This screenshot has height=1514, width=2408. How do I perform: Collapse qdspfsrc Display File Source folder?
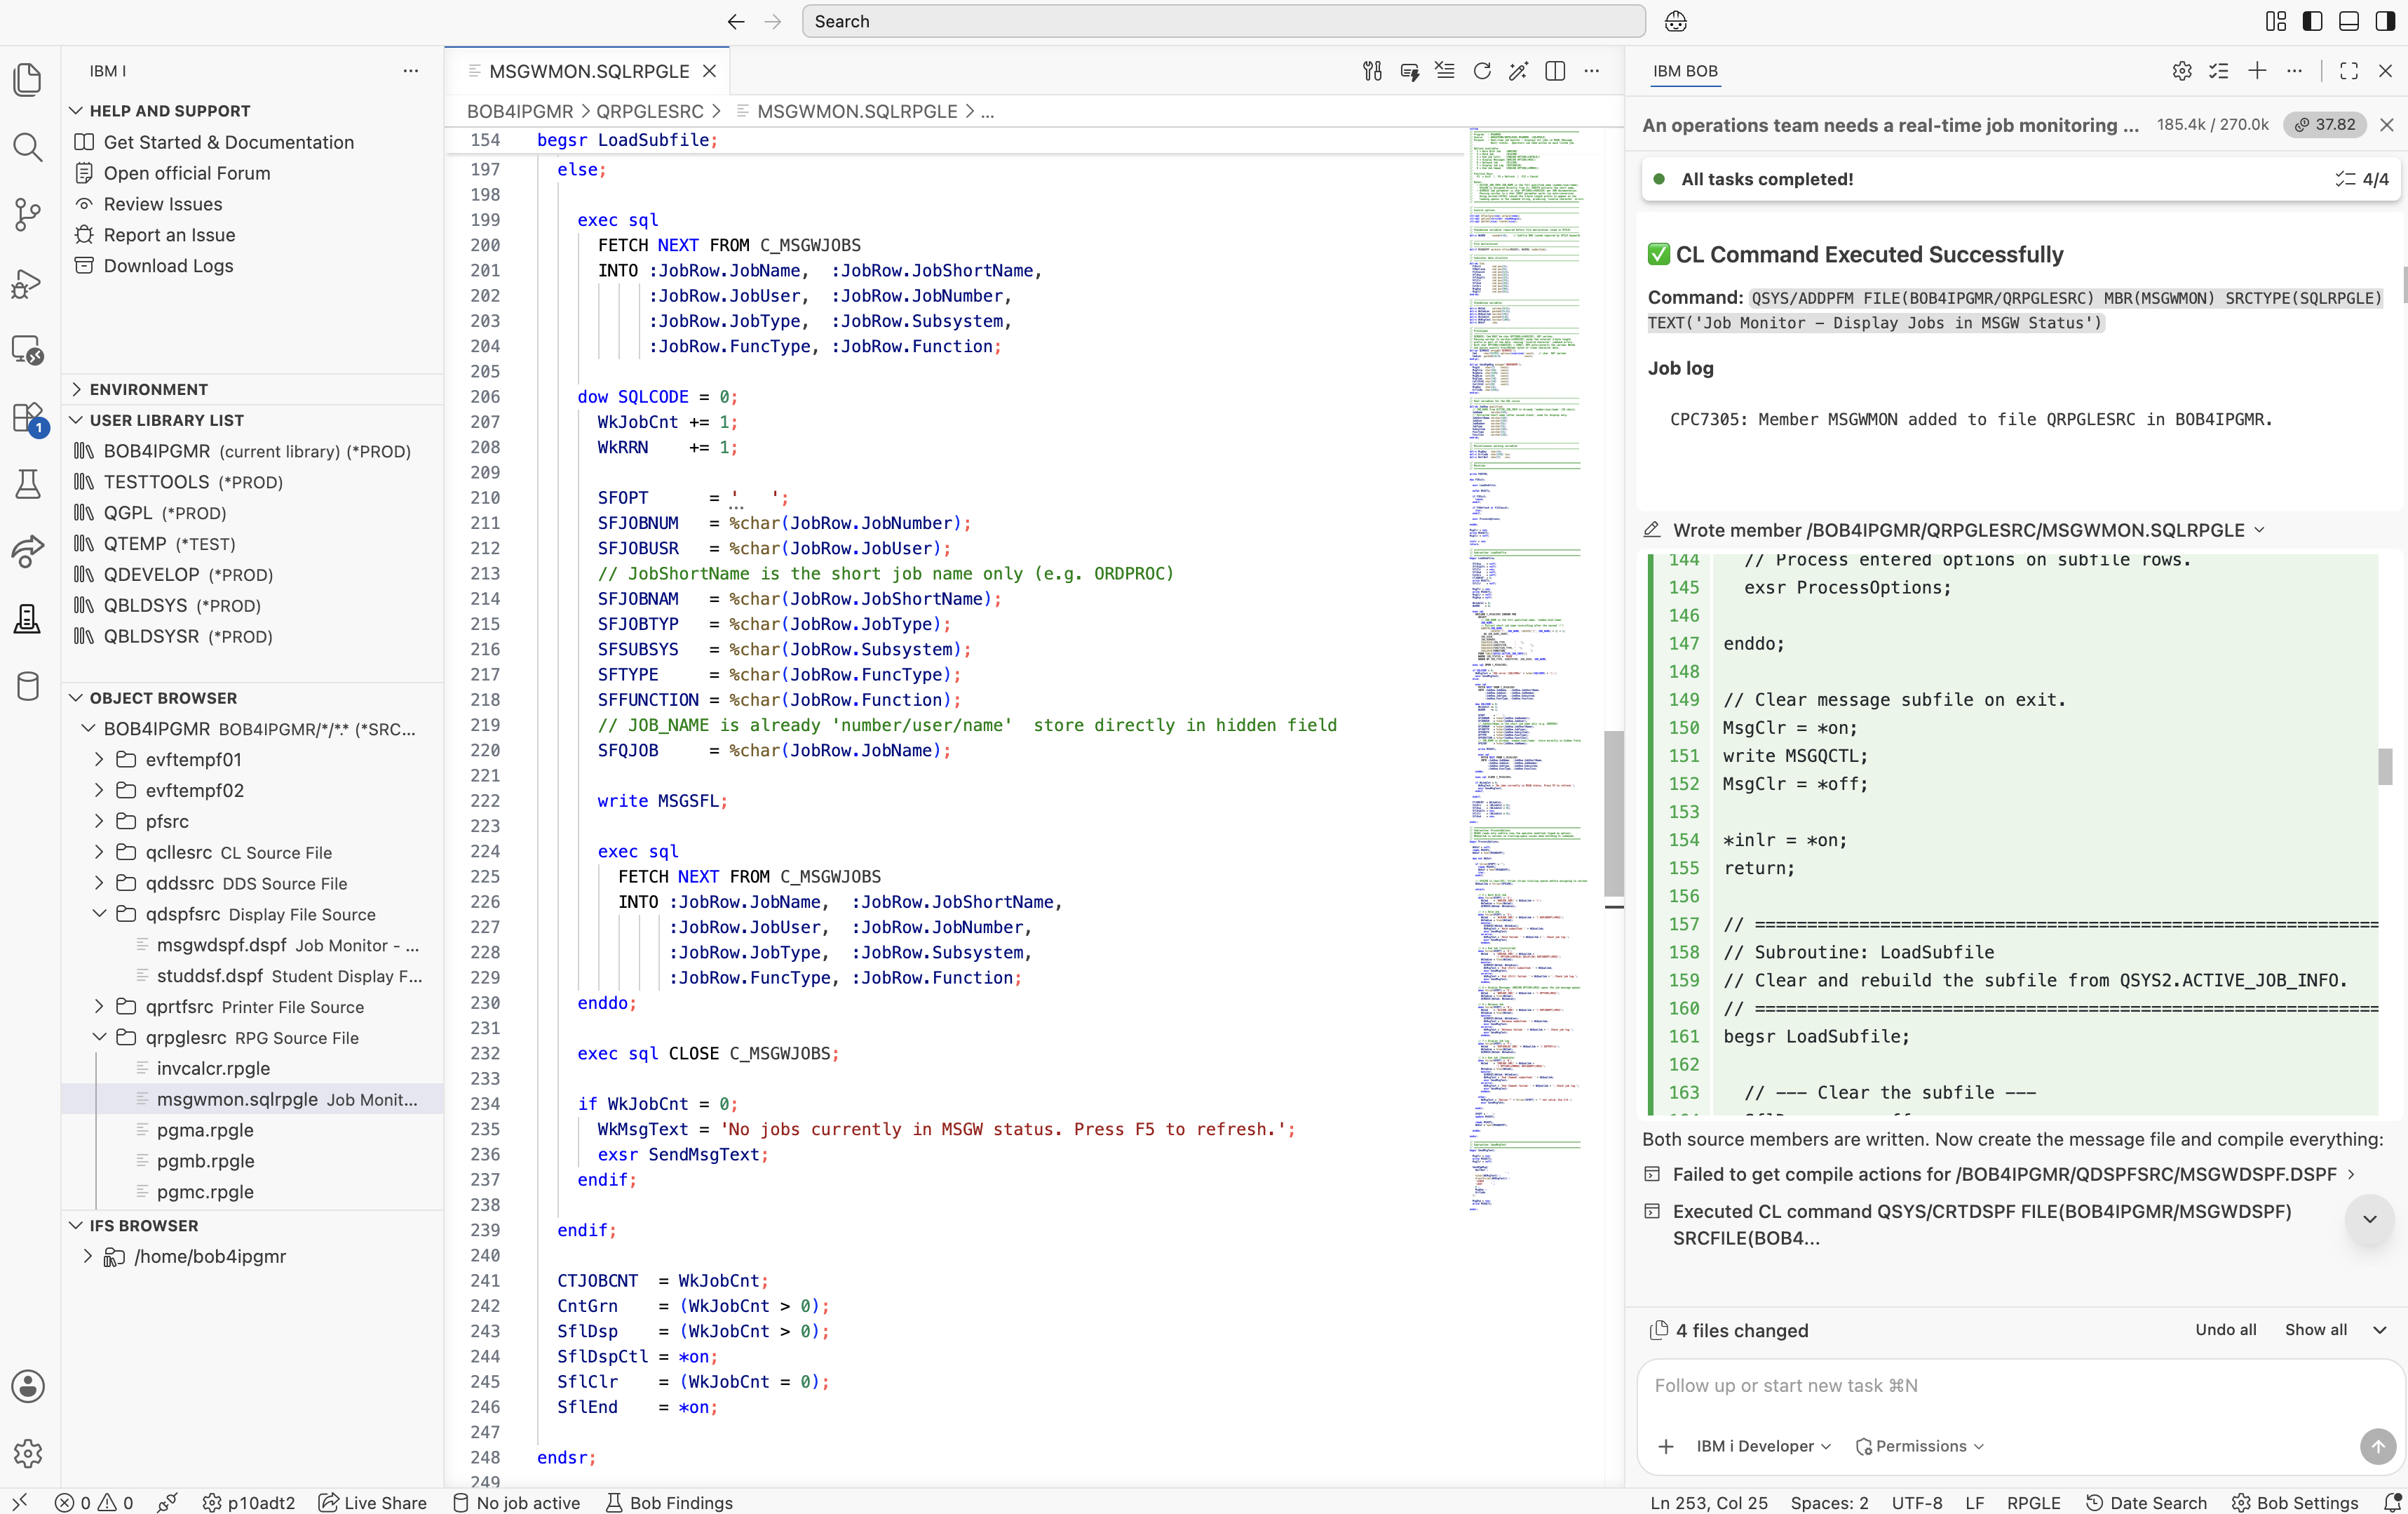(99, 913)
